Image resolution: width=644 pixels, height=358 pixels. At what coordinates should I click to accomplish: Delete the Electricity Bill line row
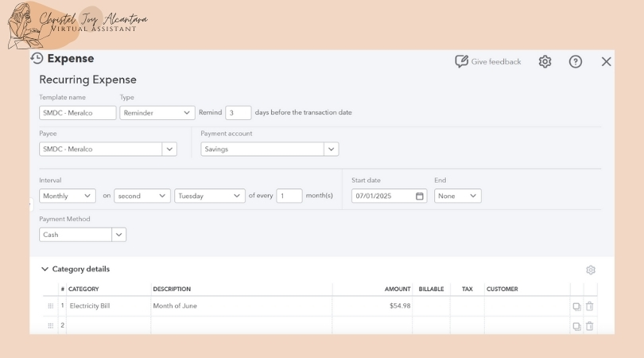(x=589, y=306)
